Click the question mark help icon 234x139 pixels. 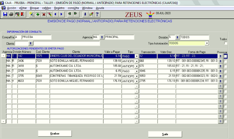97,14
